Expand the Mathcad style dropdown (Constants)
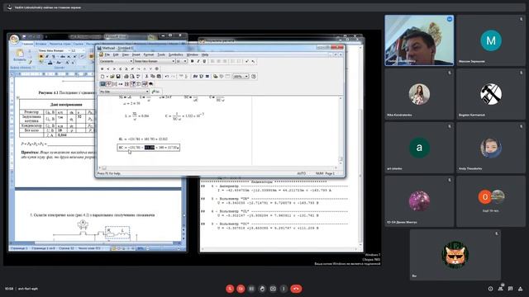This screenshot has height=297, width=529. (131, 61)
